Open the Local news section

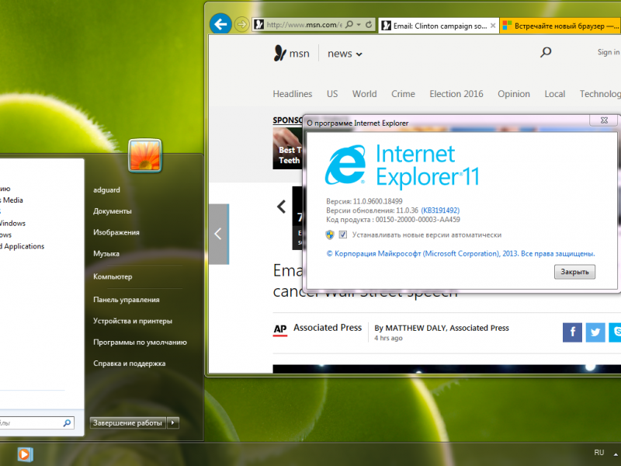coord(554,94)
